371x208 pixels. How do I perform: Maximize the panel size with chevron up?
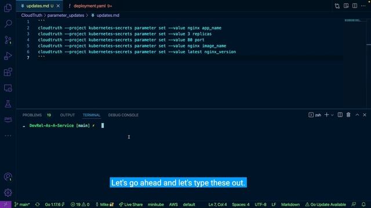coord(357,115)
